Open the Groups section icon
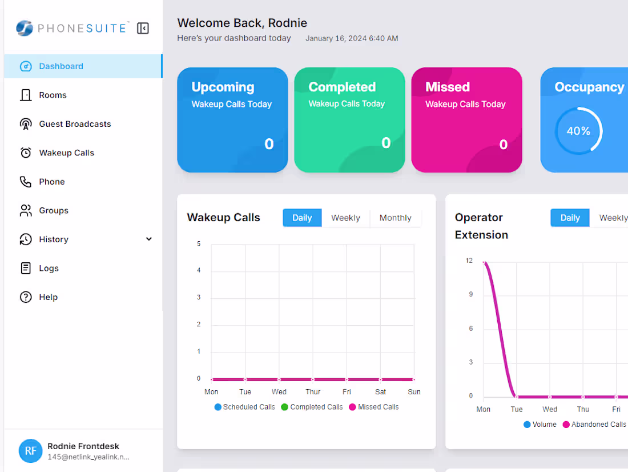Screen dimensions: 628x472 click(25, 210)
